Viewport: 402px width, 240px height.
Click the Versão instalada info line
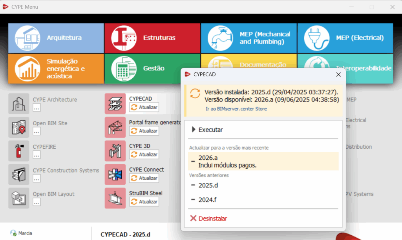[x=271, y=92]
